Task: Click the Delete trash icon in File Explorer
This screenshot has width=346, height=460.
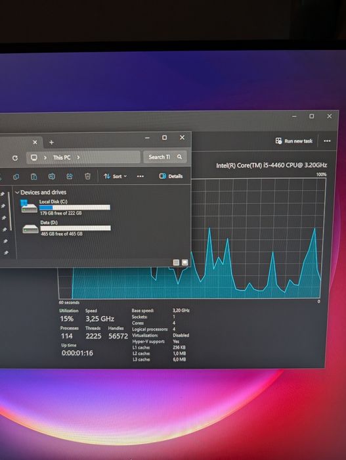Action: point(87,176)
